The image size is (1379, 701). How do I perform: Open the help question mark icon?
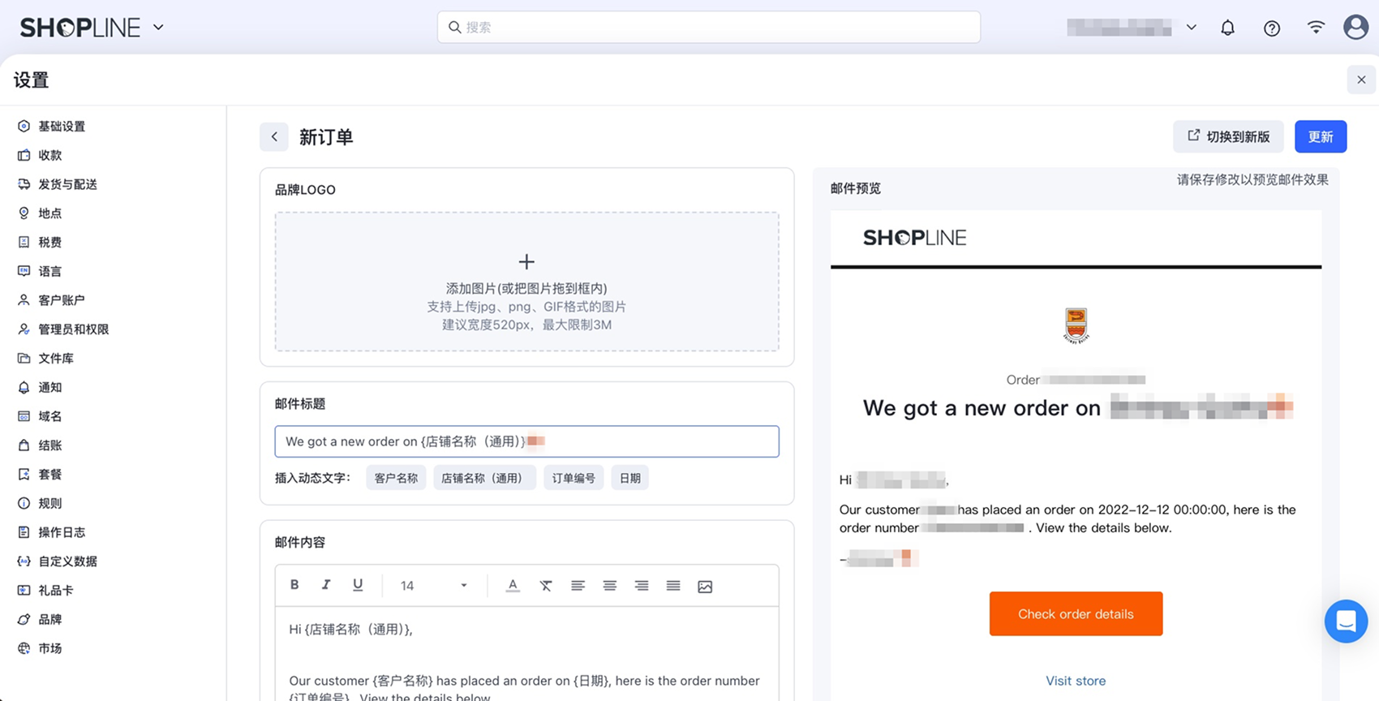(1272, 28)
